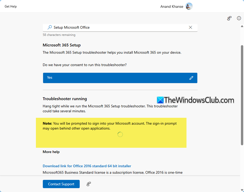Click the search magnifier icon
The width and height of the screenshot is (244, 192).
tap(49, 28)
